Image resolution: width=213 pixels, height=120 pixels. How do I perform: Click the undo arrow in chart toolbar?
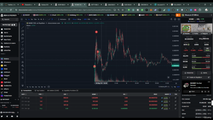pyautogui.click(x=101, y=19)
